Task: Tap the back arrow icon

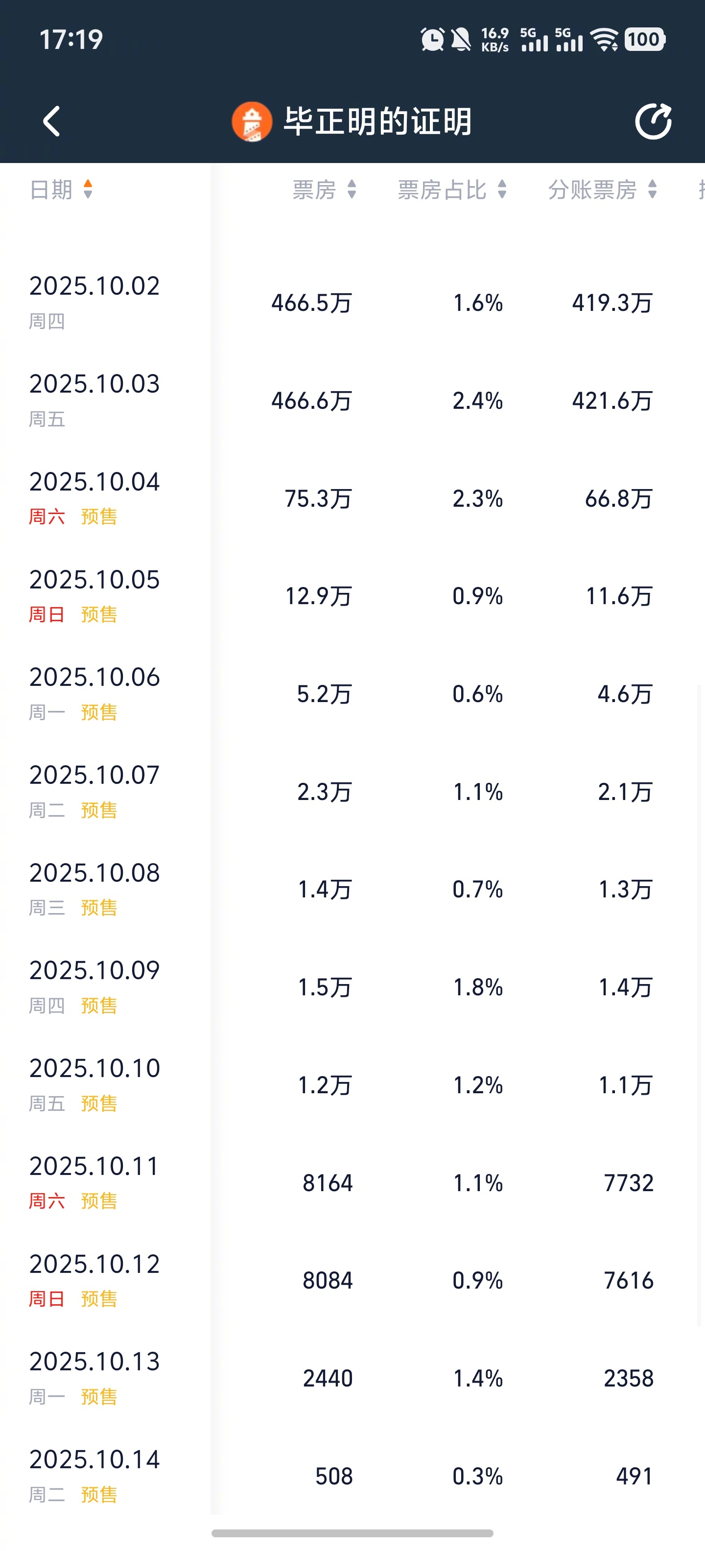Action: point(52,121)
